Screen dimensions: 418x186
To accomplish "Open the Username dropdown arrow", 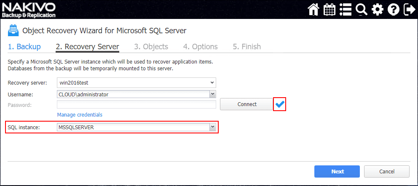I will tap(213, 94).
